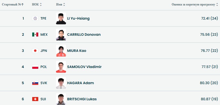Click the Chinese Taipei flag icon
The height and width of the screenshot is (105, 220).
click(x=35, y=18)
